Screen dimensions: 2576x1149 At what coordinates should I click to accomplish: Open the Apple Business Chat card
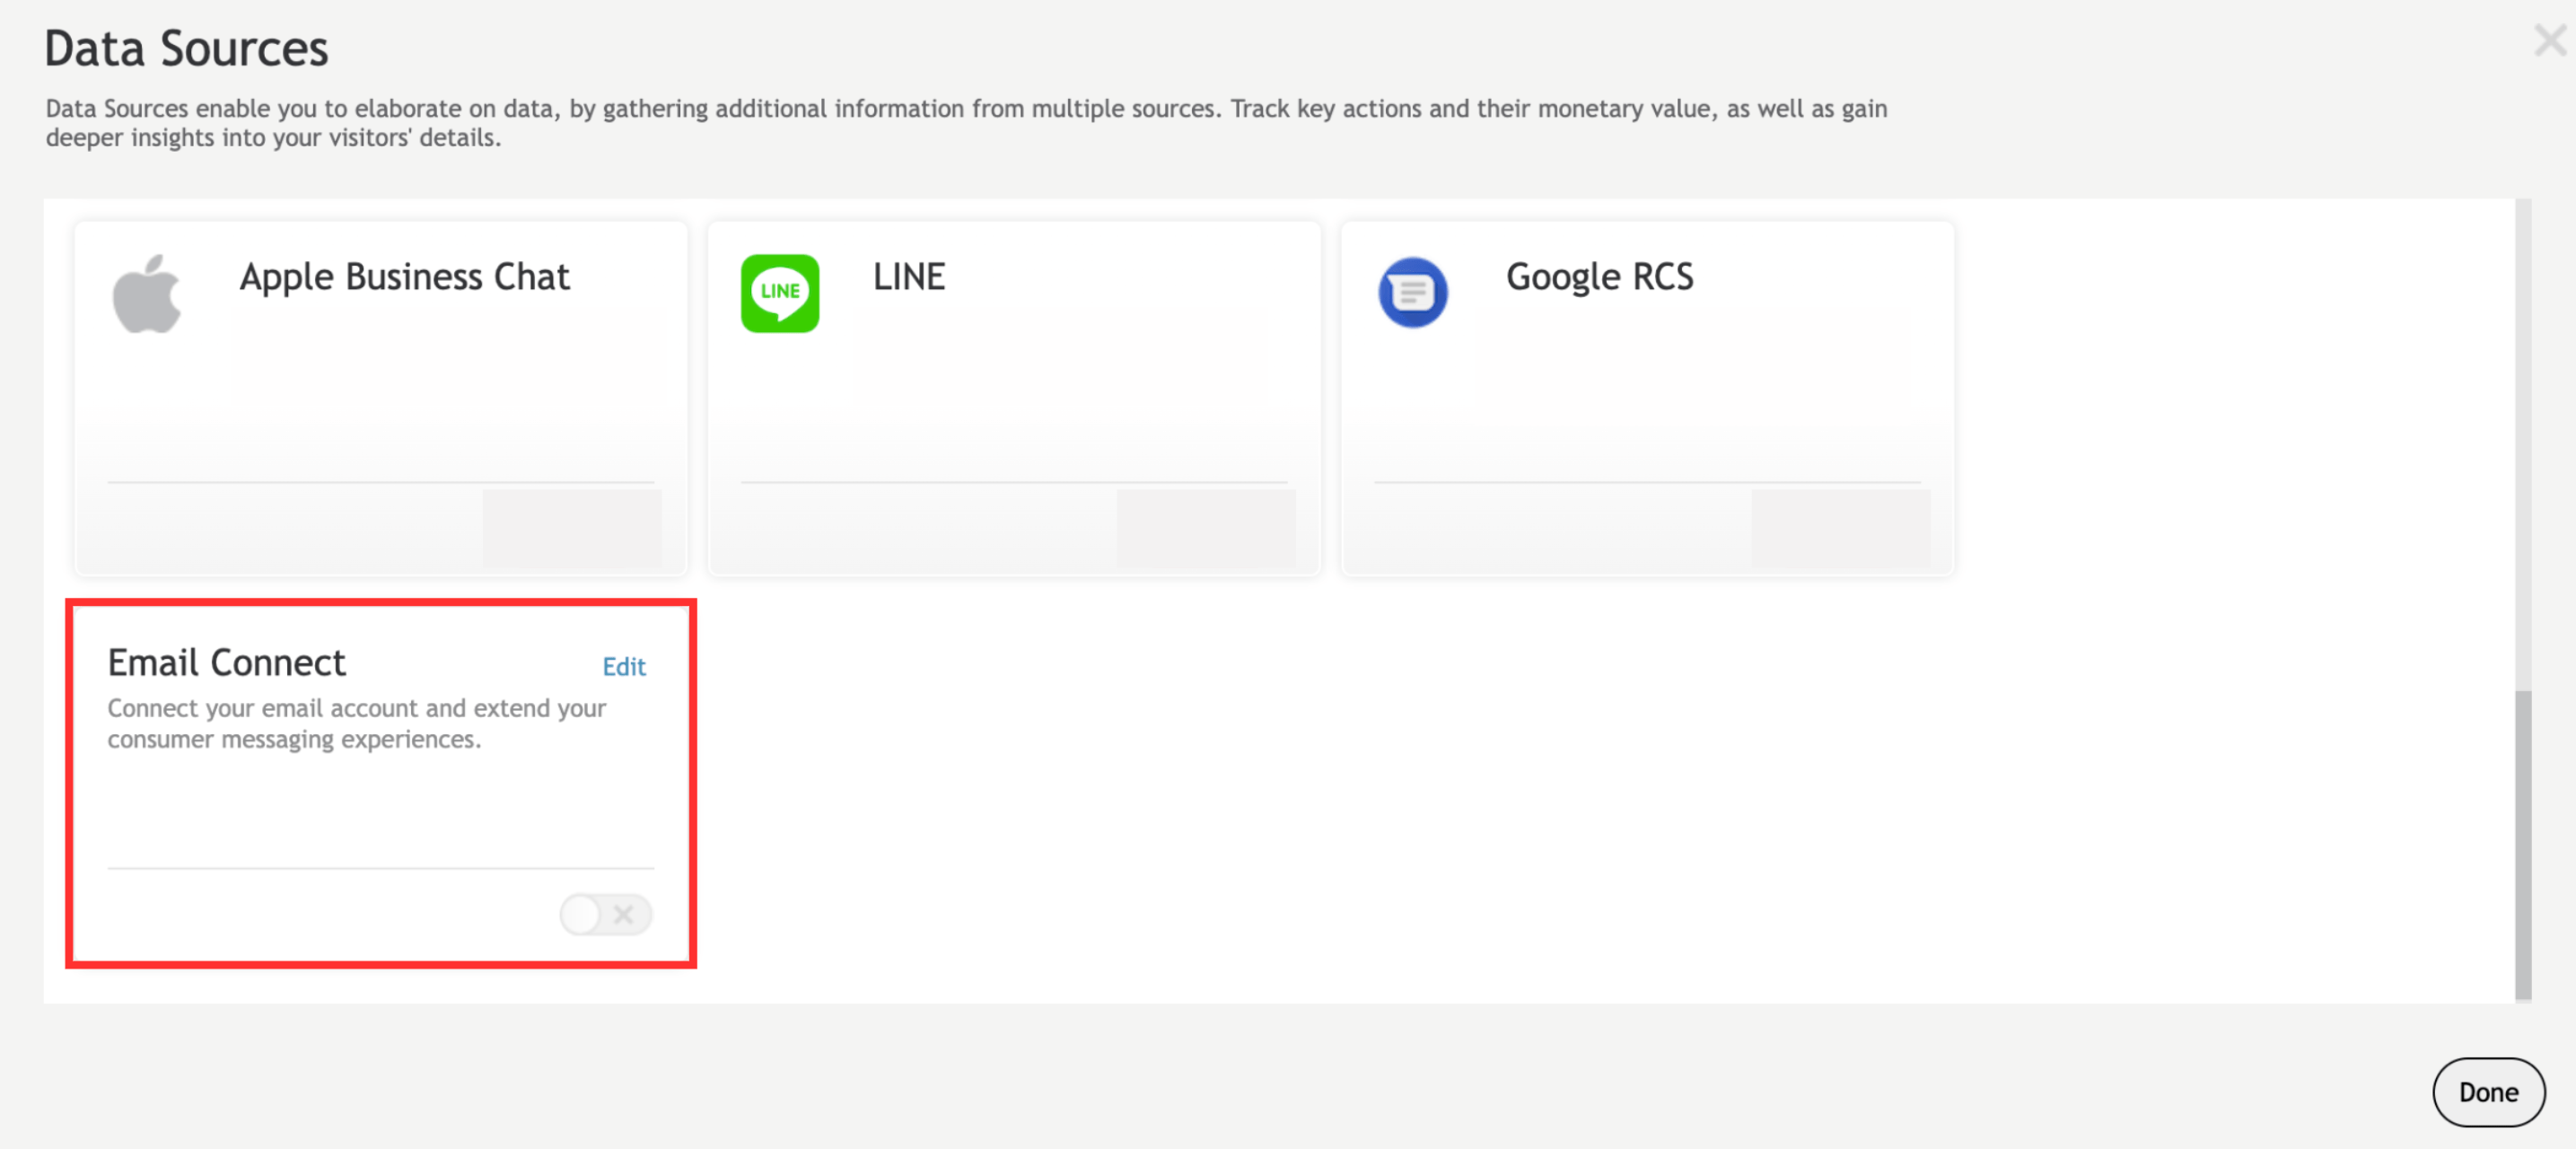[380, 398]
